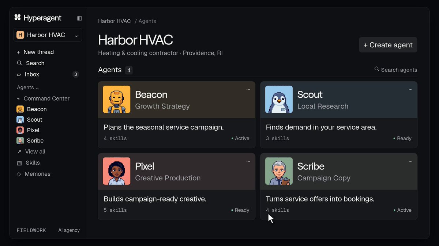Click the Create agent button
The height and width of the screenshot is (246, 439).
pyautogui.click(x=388, y=45)
